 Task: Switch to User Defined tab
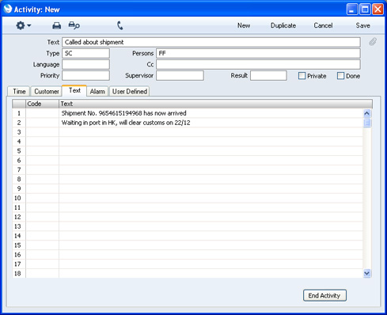click(130, 91)
